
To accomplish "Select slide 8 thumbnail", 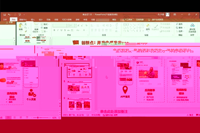I will pyautogui.click(x=79, y=87).
